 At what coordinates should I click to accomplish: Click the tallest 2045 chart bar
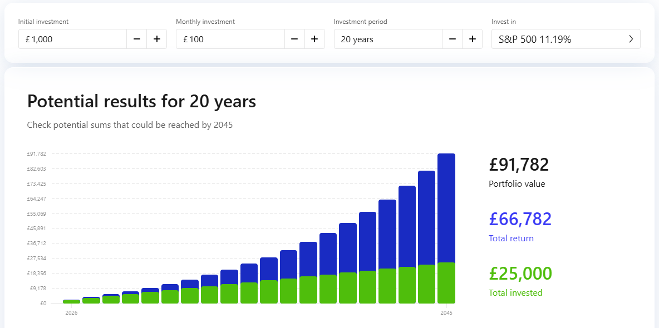point(446,228)
